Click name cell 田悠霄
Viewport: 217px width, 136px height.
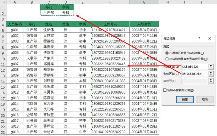(x=49, y=36)
